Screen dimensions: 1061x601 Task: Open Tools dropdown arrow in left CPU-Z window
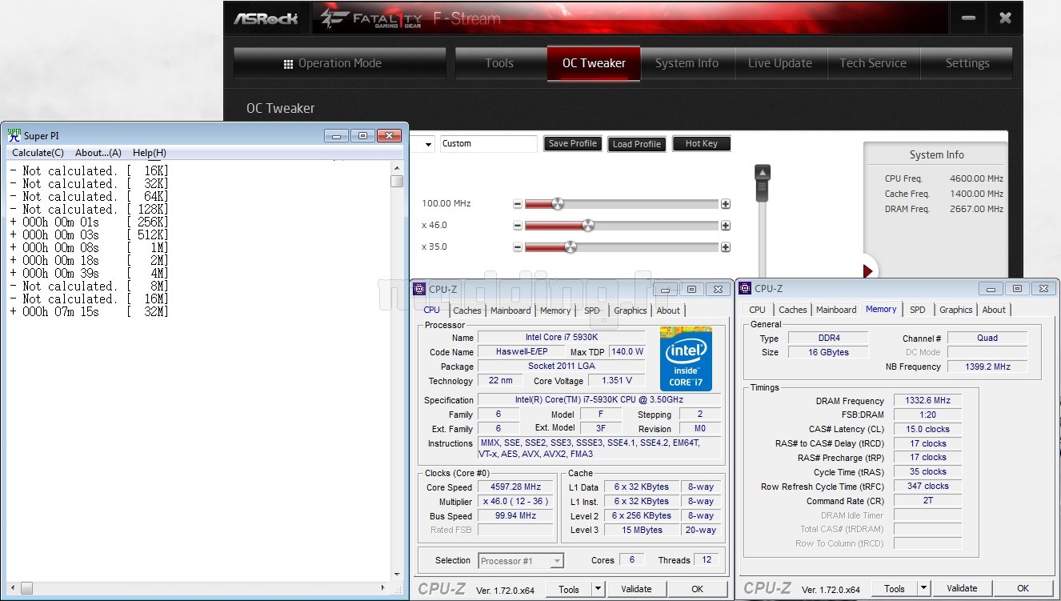(x=598, y=589)
